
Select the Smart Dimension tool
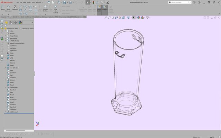point(8,9)
